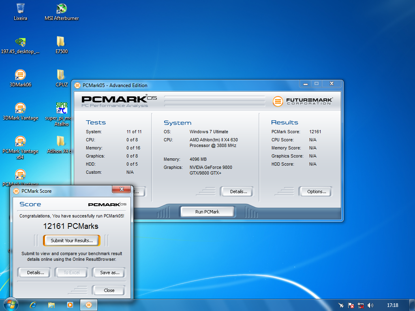The height and width of the screenshot is (311, 415).
Task: Click the Memory tests 0 of 16 value
Action: (133, 148)
